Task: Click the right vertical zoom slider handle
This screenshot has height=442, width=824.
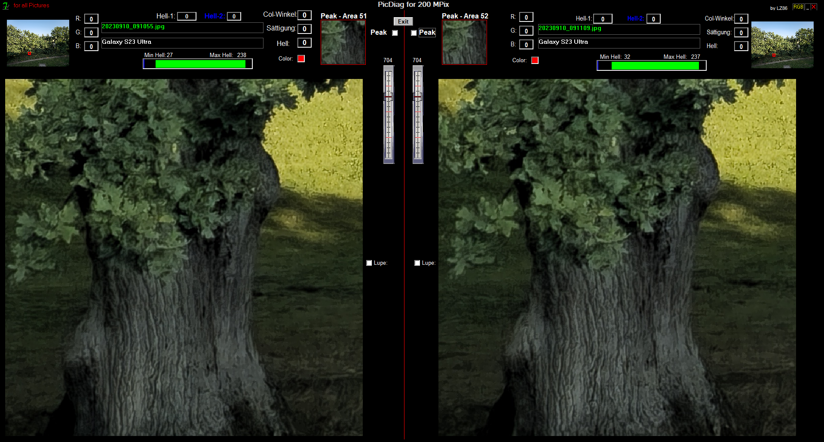Action: pos(417,97)
